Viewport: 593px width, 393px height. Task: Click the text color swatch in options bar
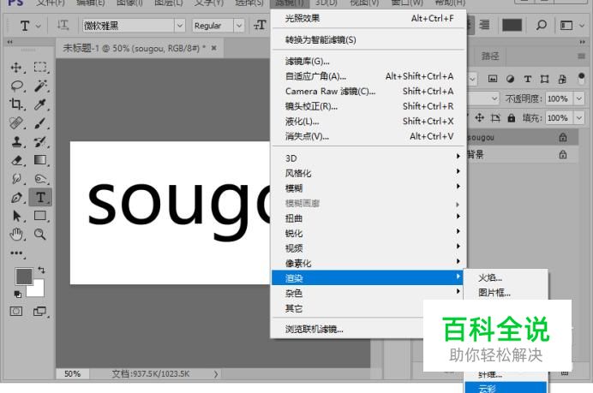tap(512, 26)
